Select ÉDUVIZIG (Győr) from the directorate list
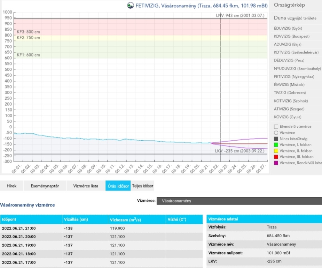Screen dimensions: 322x268 pyautogui.click(x=288, y=28)
